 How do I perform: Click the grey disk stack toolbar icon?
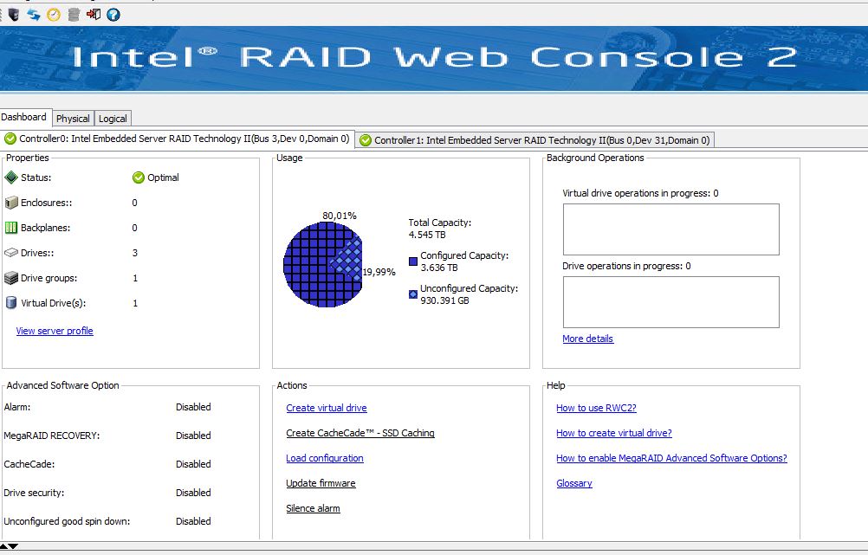(x=74, y=15)
